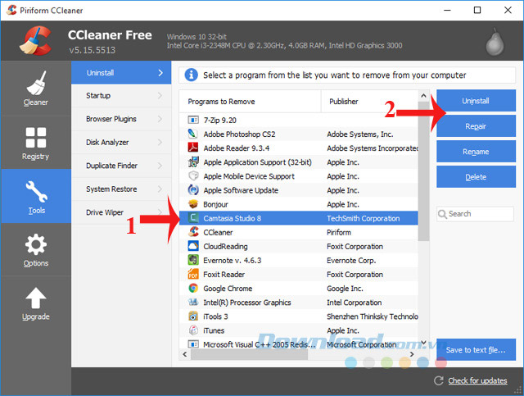Click the chevron next to System Restore
524x396 pixels.
point(160,189)
